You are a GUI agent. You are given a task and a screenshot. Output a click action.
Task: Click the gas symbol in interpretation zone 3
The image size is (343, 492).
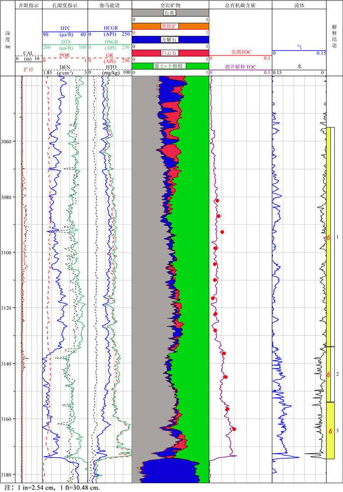[x=330, y=431]
